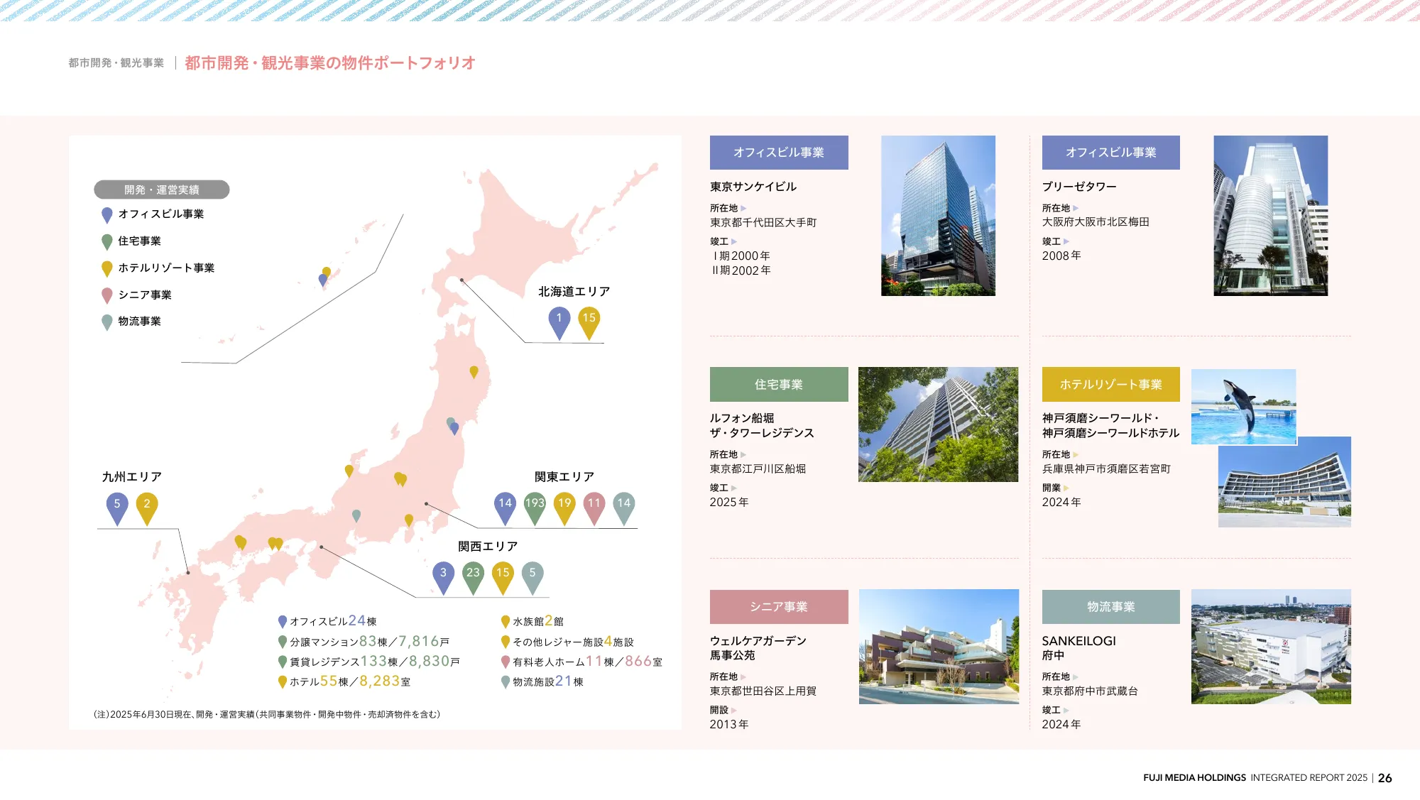Select the 住宅事業 green legend pin
Screen dimensions: 1420x800
pyautogui.click(x=106, y=241)
